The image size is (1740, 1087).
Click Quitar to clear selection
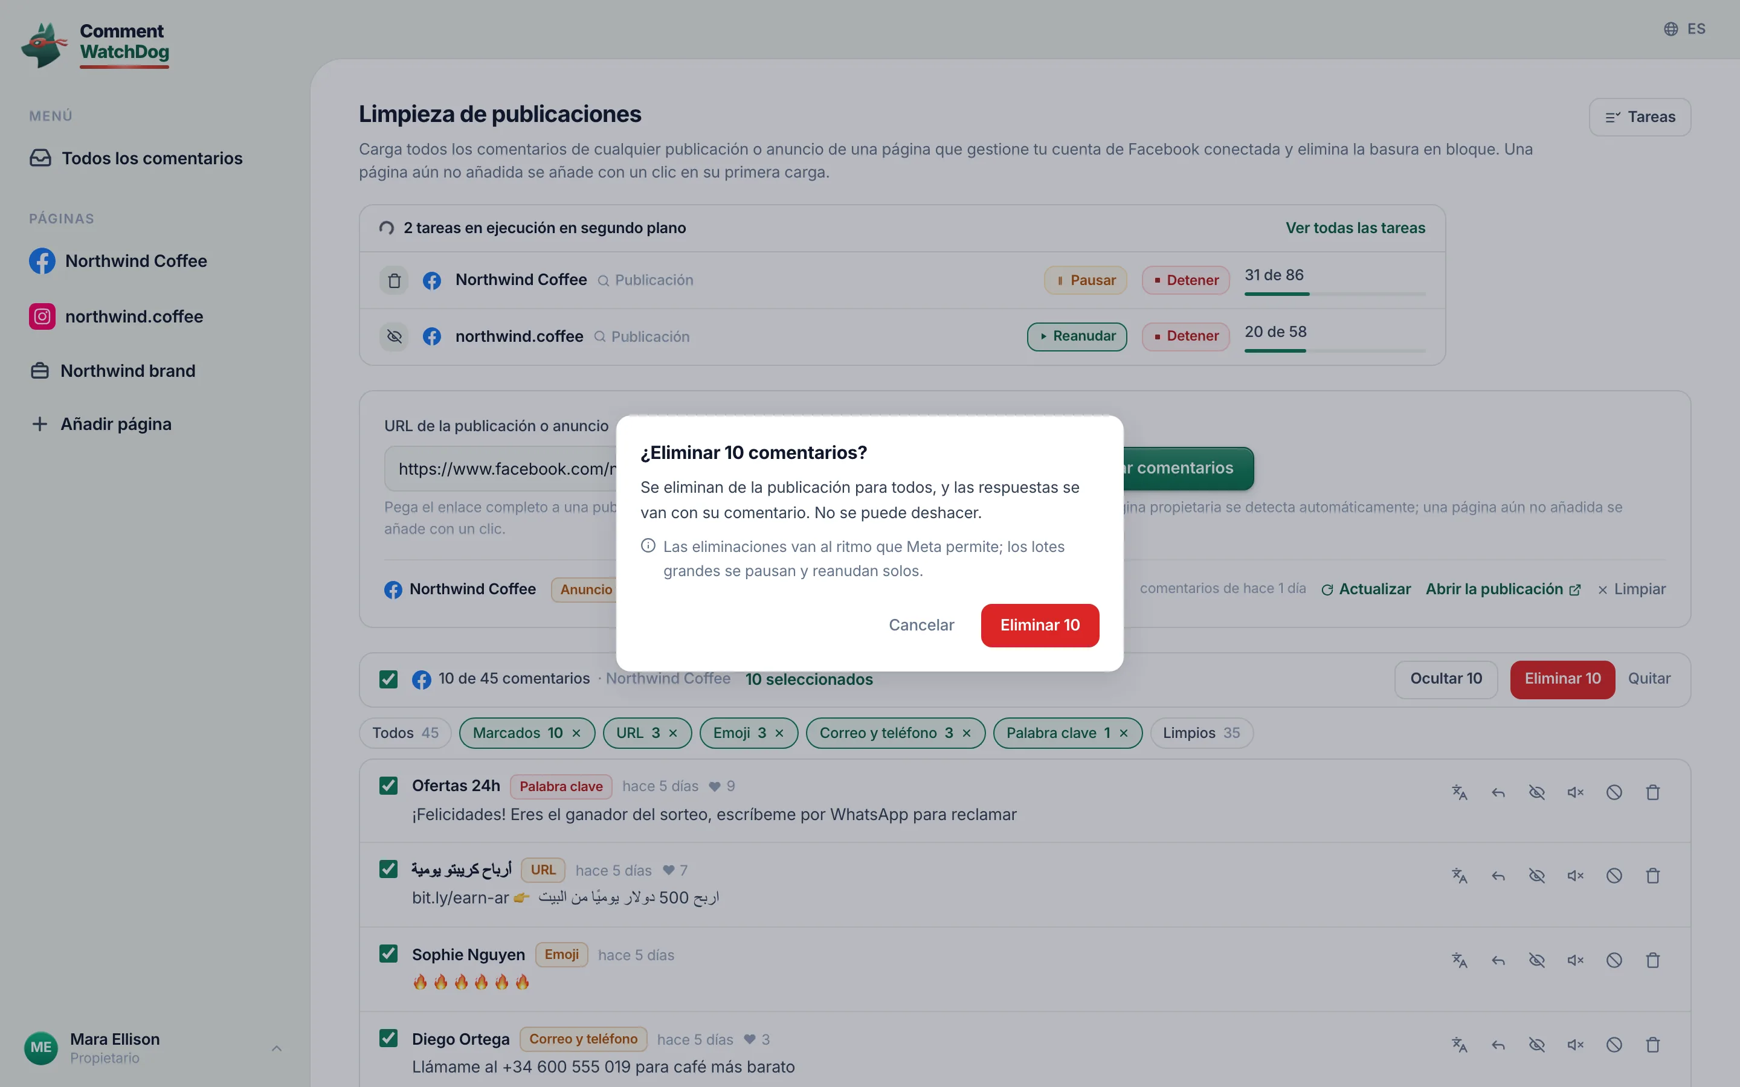pos(1649,679)
